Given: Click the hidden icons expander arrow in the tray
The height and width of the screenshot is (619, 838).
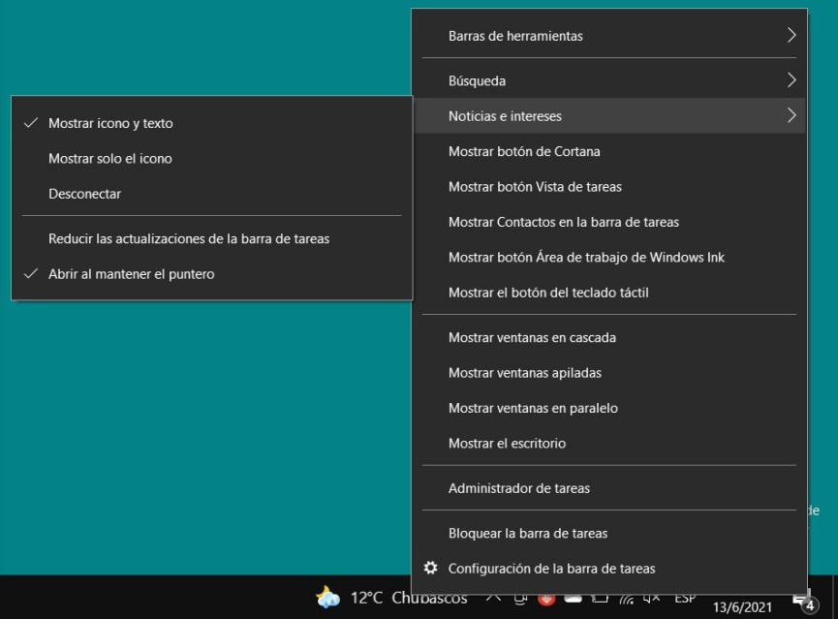Looking at the screenshot, I should (492, 598).
